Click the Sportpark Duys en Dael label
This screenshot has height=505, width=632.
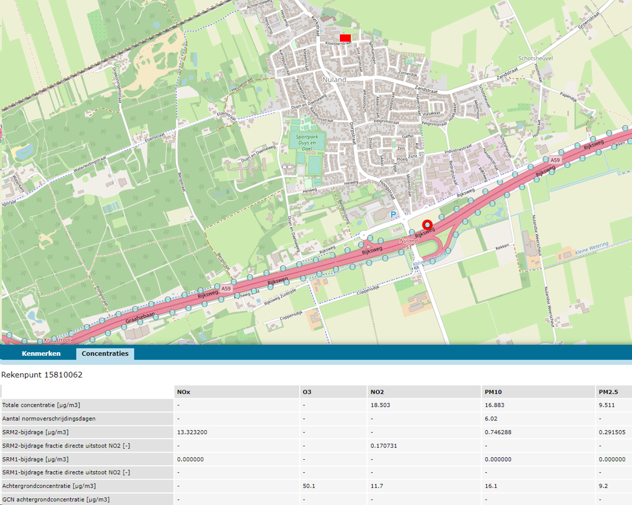(307, 143)
